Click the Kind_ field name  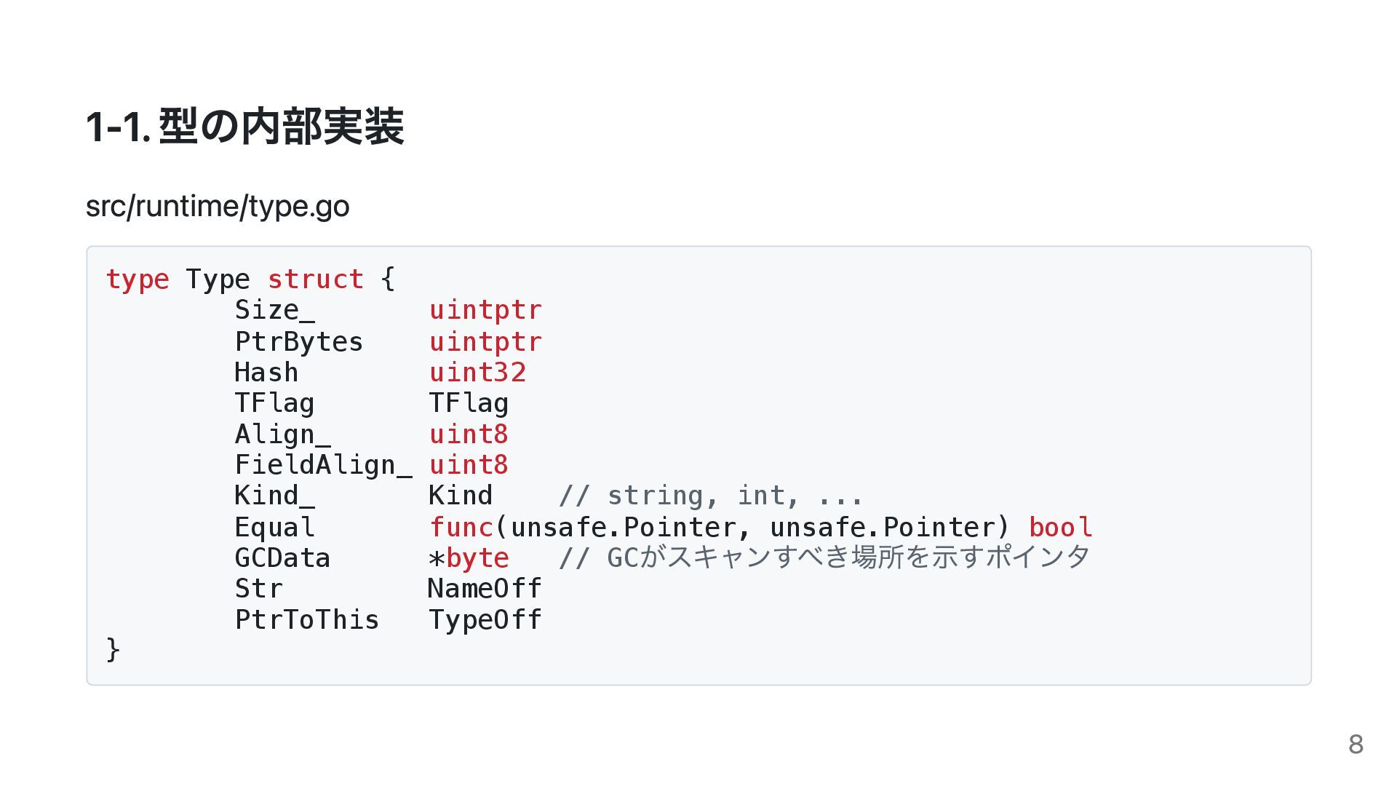(275, 496)
